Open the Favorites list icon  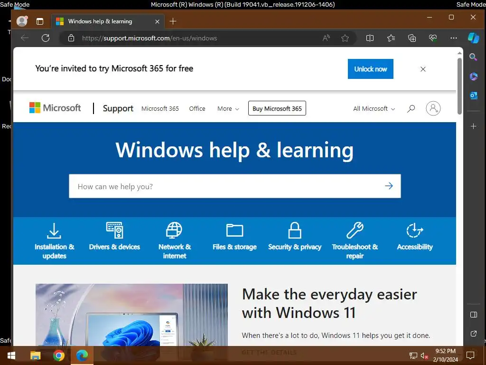click(391, 38)
